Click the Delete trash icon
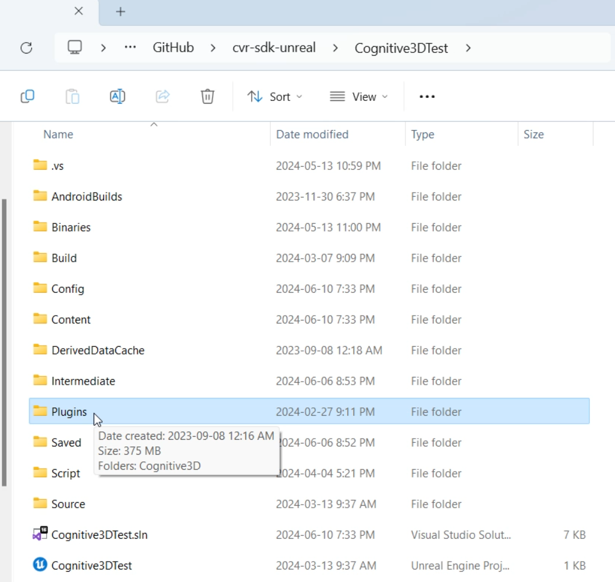The height and width of the screenshot is (582, 615). tap(207, 97)
